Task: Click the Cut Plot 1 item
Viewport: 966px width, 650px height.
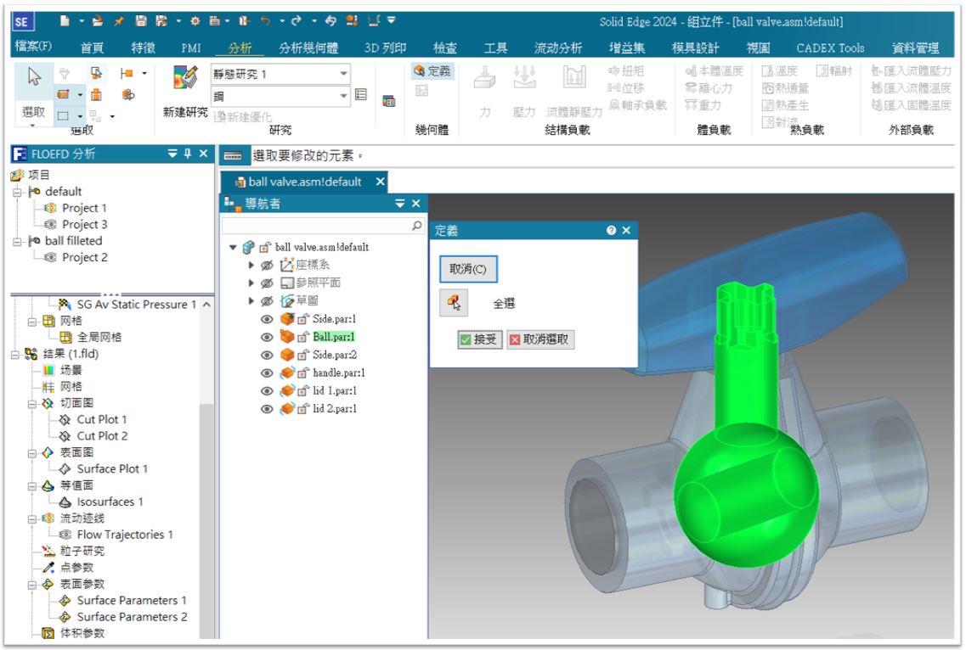Action: 102,419
